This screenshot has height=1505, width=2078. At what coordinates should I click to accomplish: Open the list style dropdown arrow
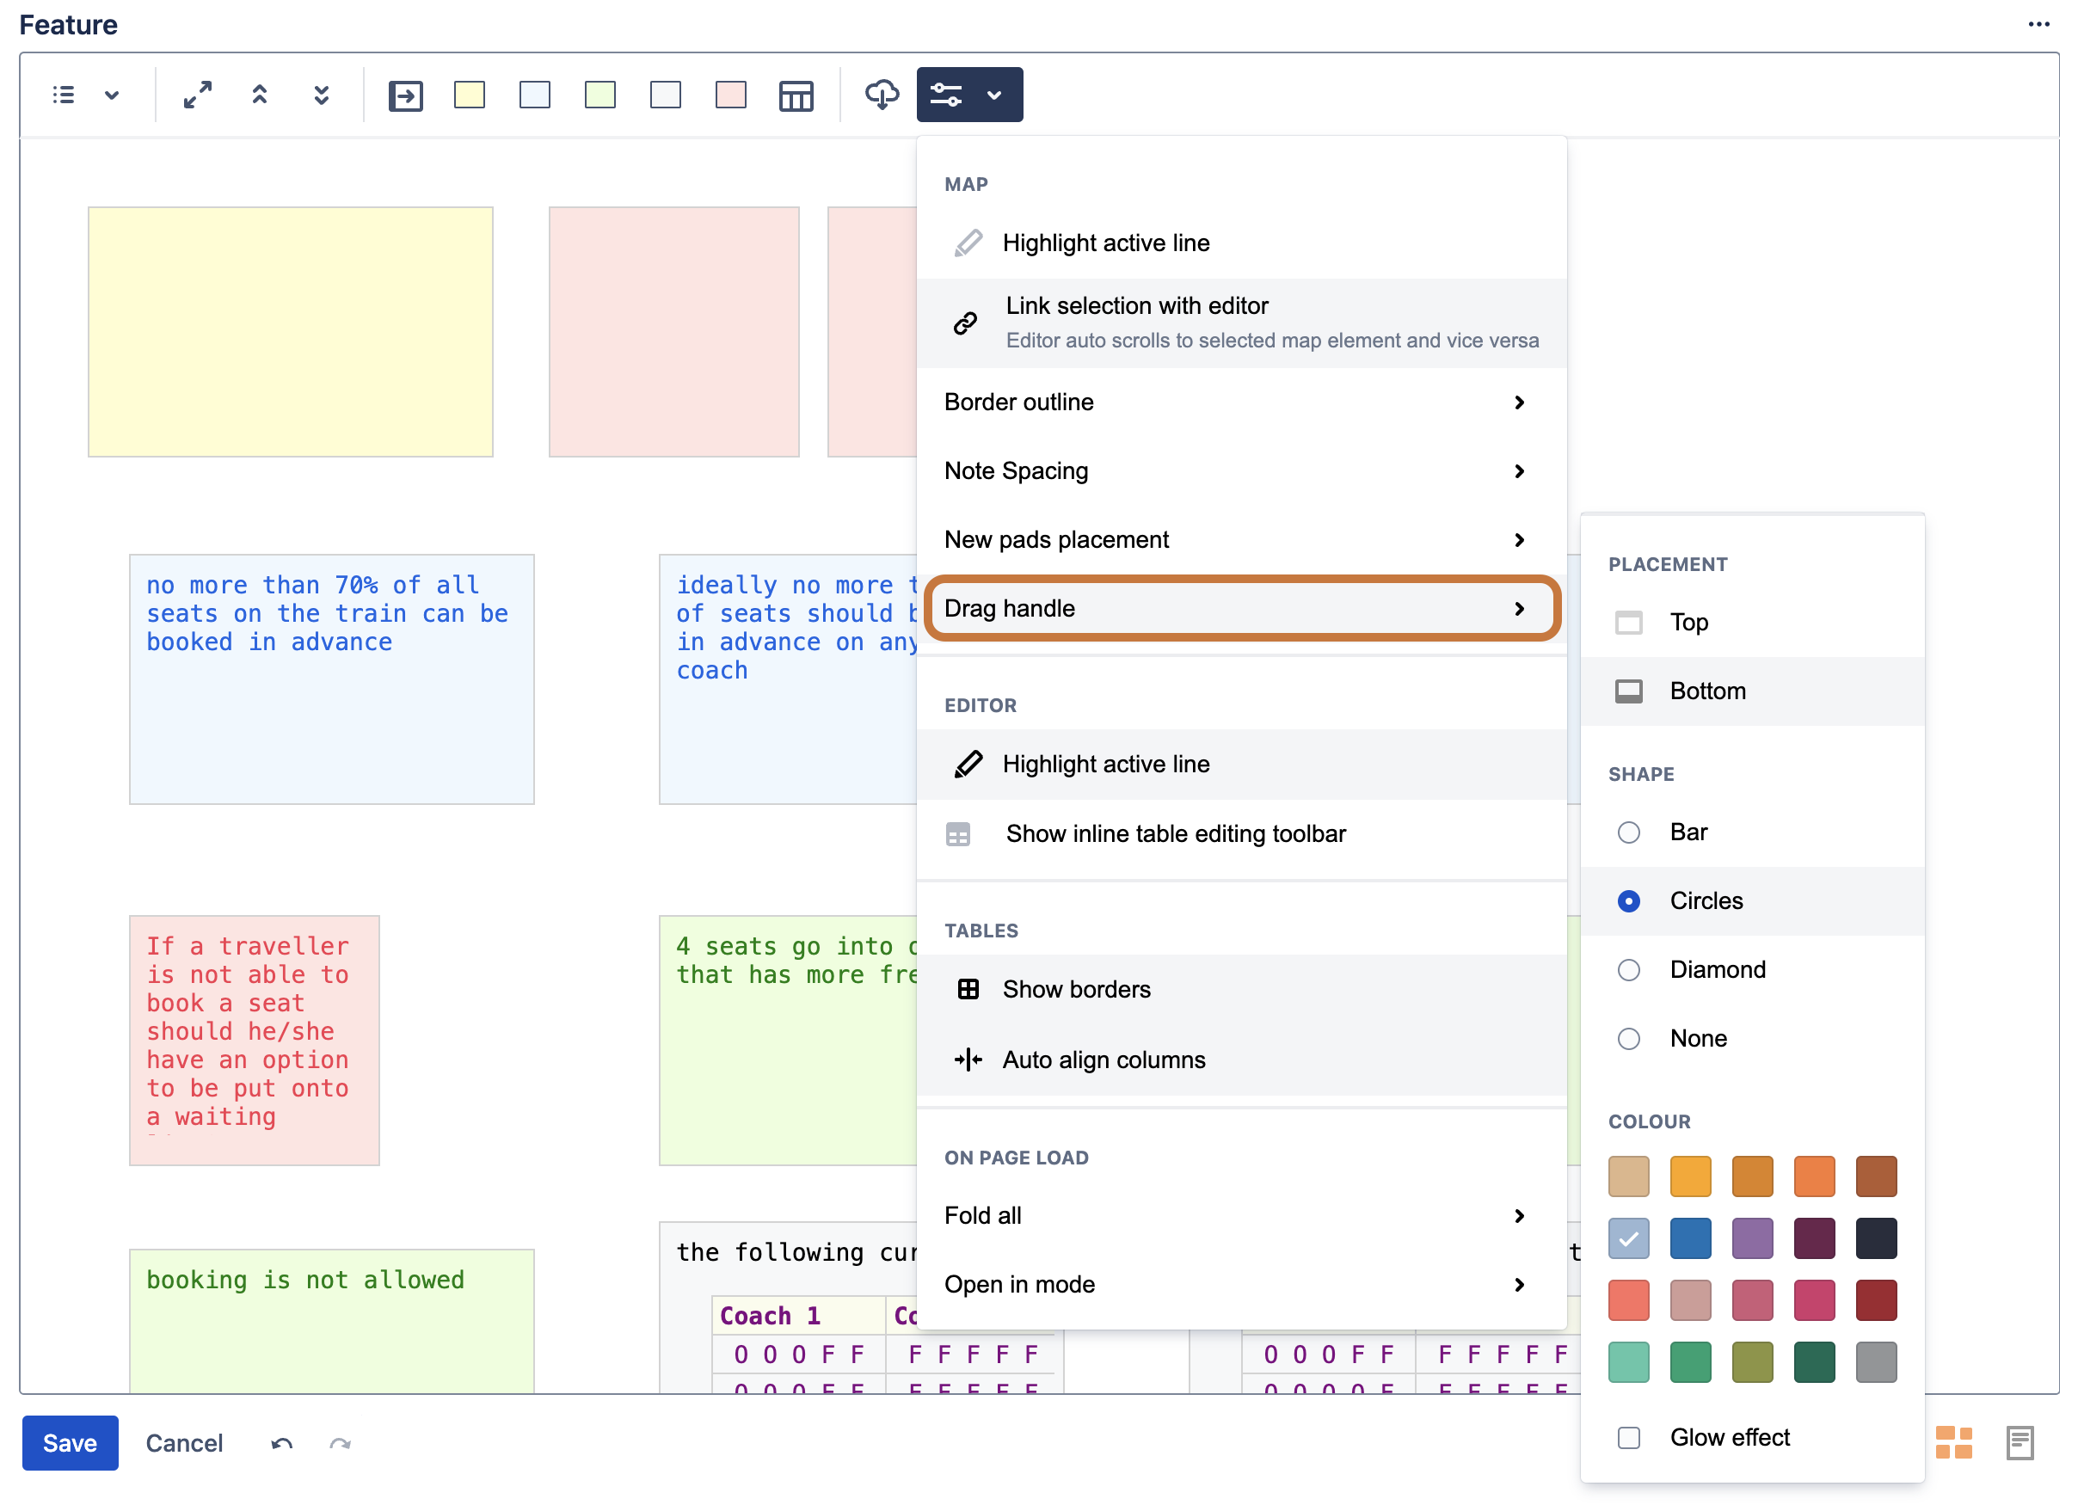pyautogui.click(x=112, y=95)
